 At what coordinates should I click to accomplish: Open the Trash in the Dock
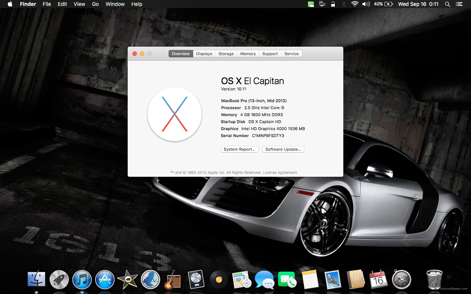(434, 280)
